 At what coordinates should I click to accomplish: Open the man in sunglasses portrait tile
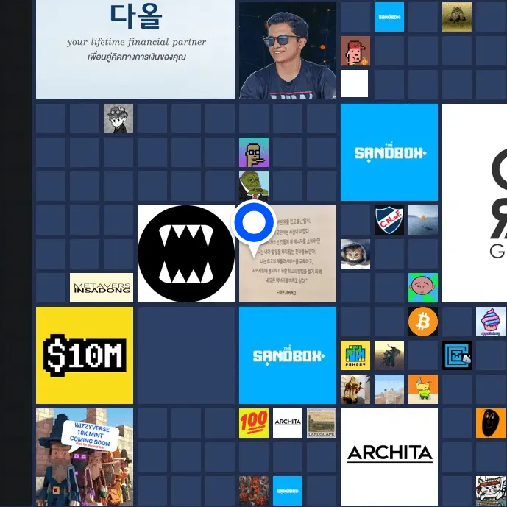[x=288, y=51]
